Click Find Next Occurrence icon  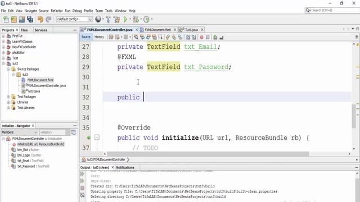(148, 37)
